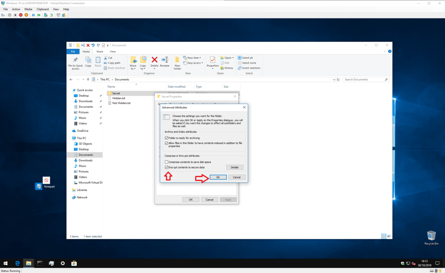Click the green Start VM icon
The height and width of the screenshot is (273, 445).
[x=39, y=15]
